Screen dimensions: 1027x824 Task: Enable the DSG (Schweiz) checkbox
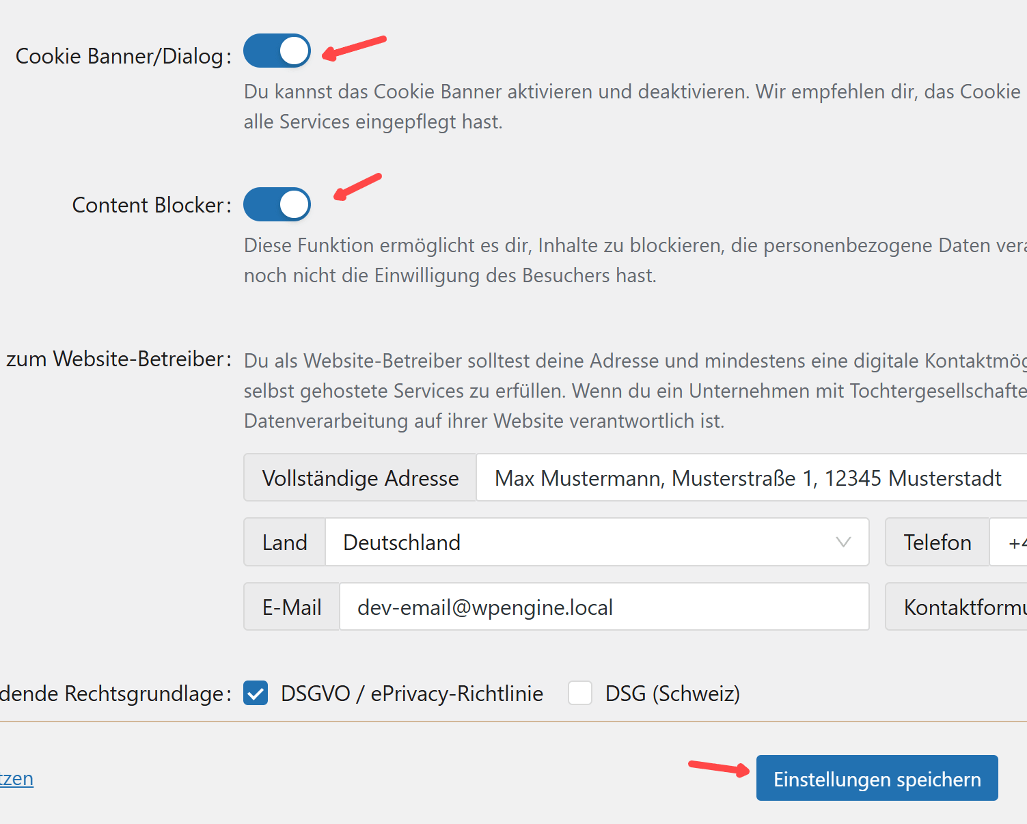coord(580,693)
